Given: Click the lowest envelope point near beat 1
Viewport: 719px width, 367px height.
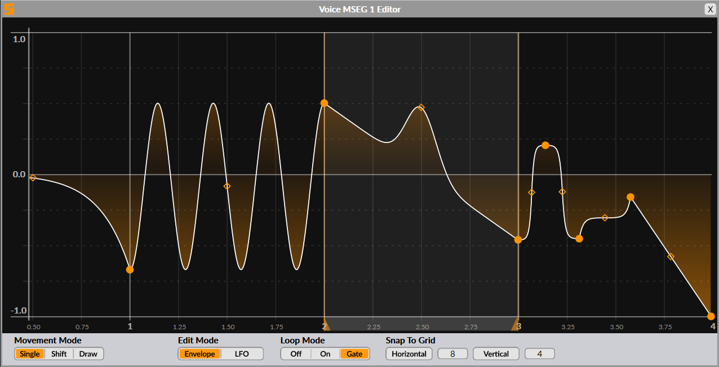Looking at the screenshot, I should pos(130,270).
